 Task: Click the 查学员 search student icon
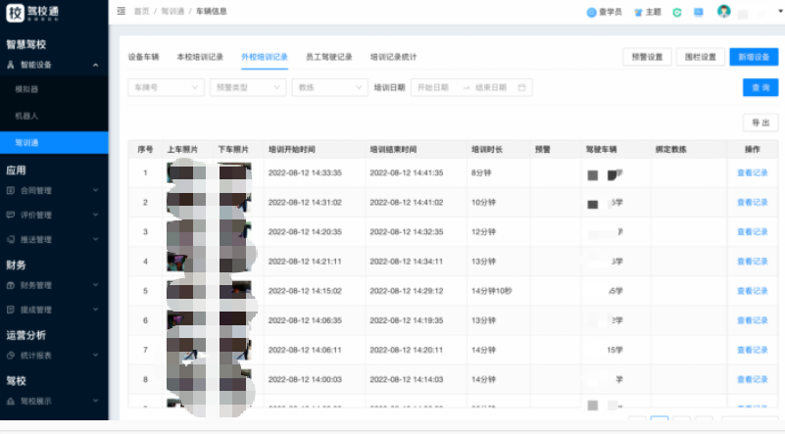click(x=592, y=13)
